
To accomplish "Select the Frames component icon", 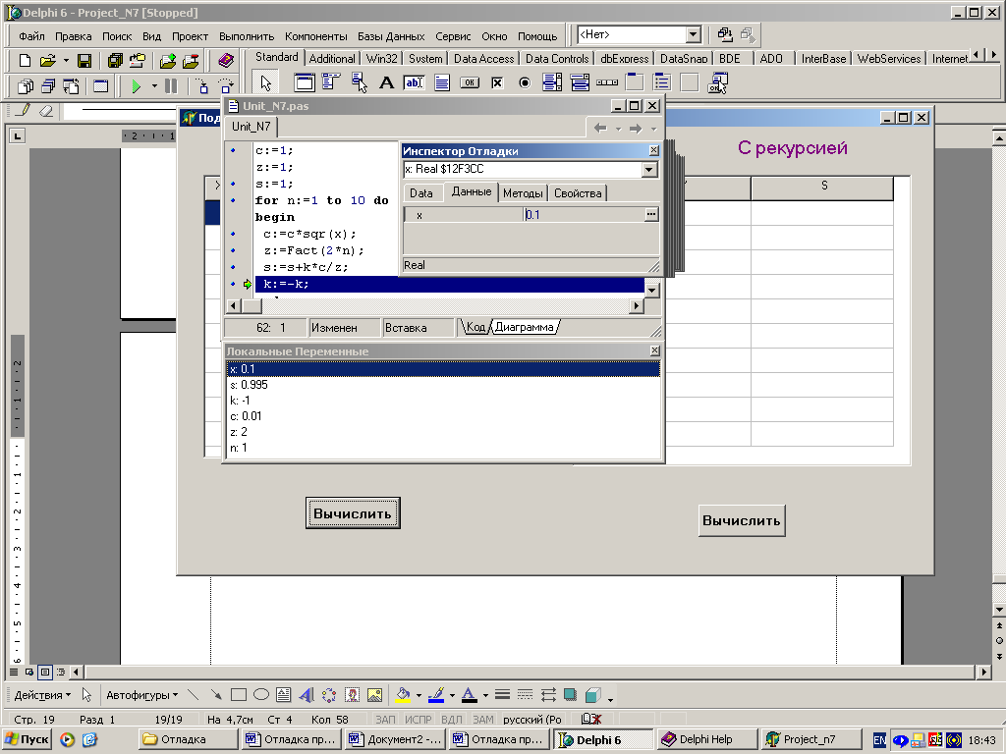I will click(x=305, y=82).
